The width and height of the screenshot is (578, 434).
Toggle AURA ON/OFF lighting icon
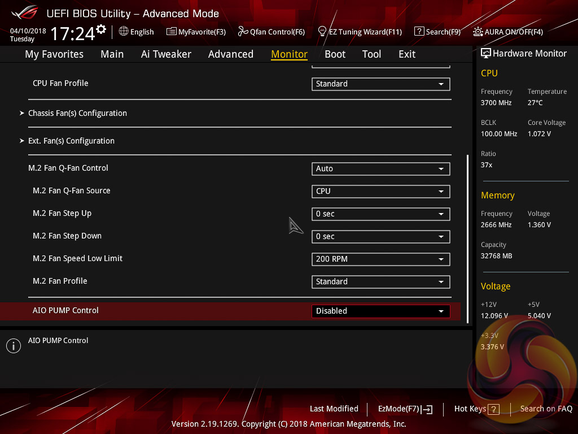478,32
